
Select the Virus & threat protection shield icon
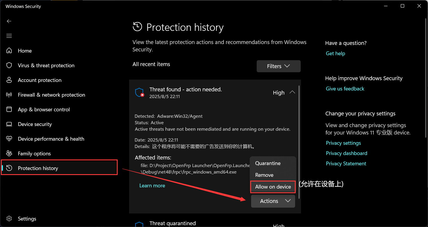9,65
